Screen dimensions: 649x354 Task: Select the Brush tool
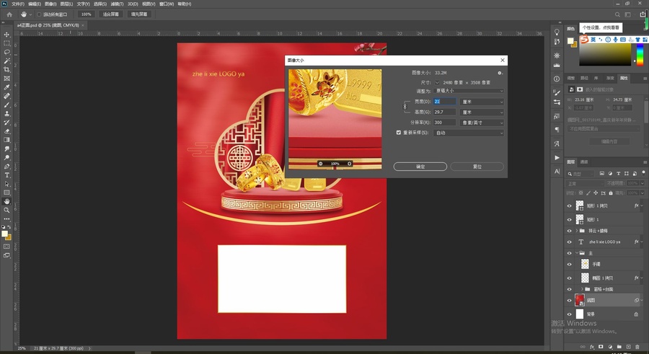[6, 105]
